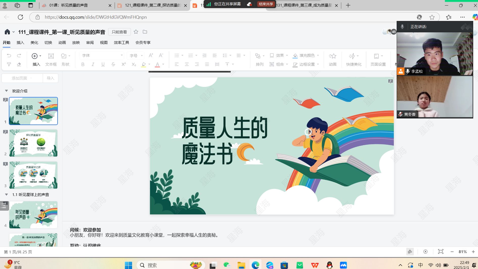Click the 只能查看 button
The width and height of the screenshot is (478, 269).
point(119,32)
